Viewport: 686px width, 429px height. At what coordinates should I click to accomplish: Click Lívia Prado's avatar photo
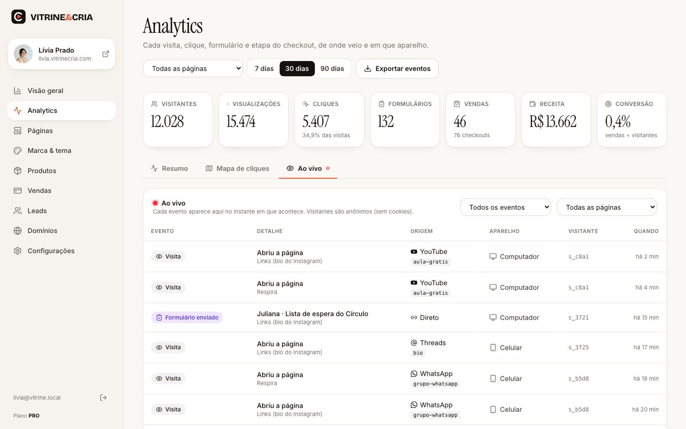tap(24, 54)
